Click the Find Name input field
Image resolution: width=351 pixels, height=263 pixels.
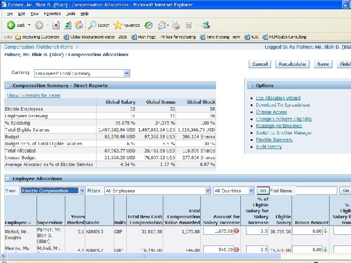pyautogui.click(x=316, y=191)
